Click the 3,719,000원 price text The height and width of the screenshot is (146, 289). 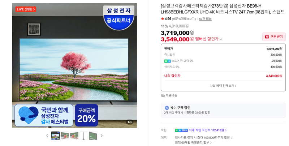177,33
